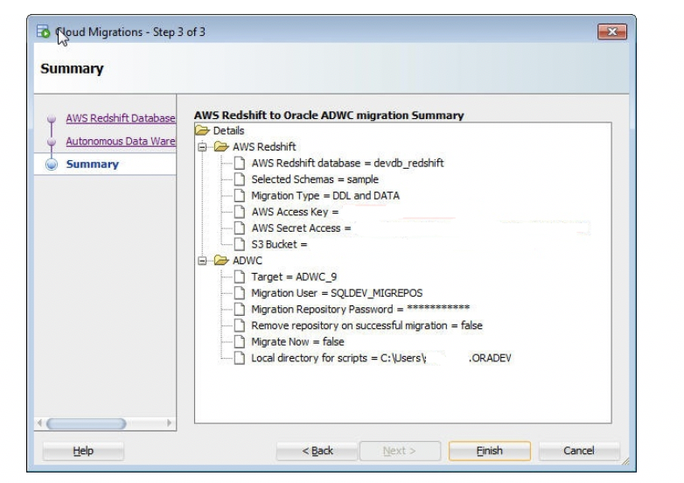Click the Help button
Screen dimensions: 684x483
tap(83, 451)
